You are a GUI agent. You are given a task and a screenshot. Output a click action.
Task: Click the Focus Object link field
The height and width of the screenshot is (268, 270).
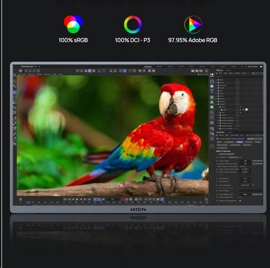(x=251, y=191)
